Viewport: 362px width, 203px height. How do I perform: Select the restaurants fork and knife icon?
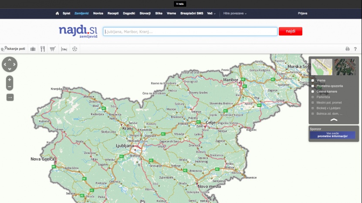pyautogui.click(x=43, y=49)
